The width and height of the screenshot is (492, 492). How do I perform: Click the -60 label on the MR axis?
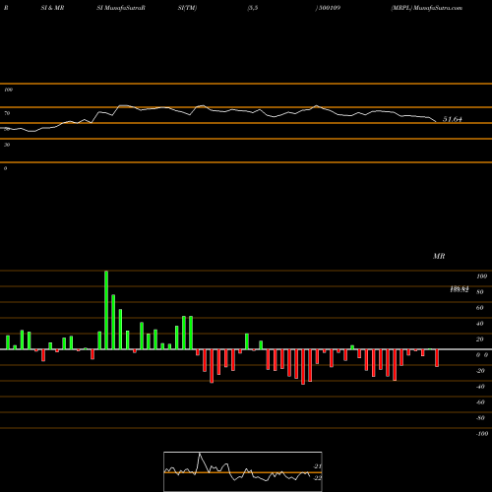480,402
